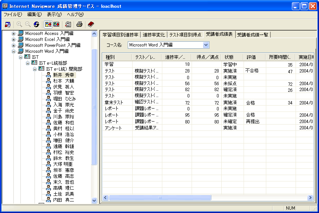Click the window-switch toolbar icon at far left

tap(8, 25)
